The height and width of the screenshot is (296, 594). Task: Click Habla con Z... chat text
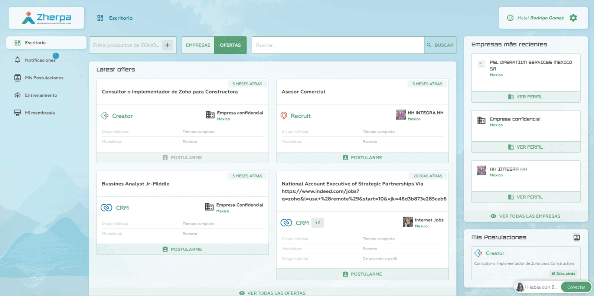(542, 287)
